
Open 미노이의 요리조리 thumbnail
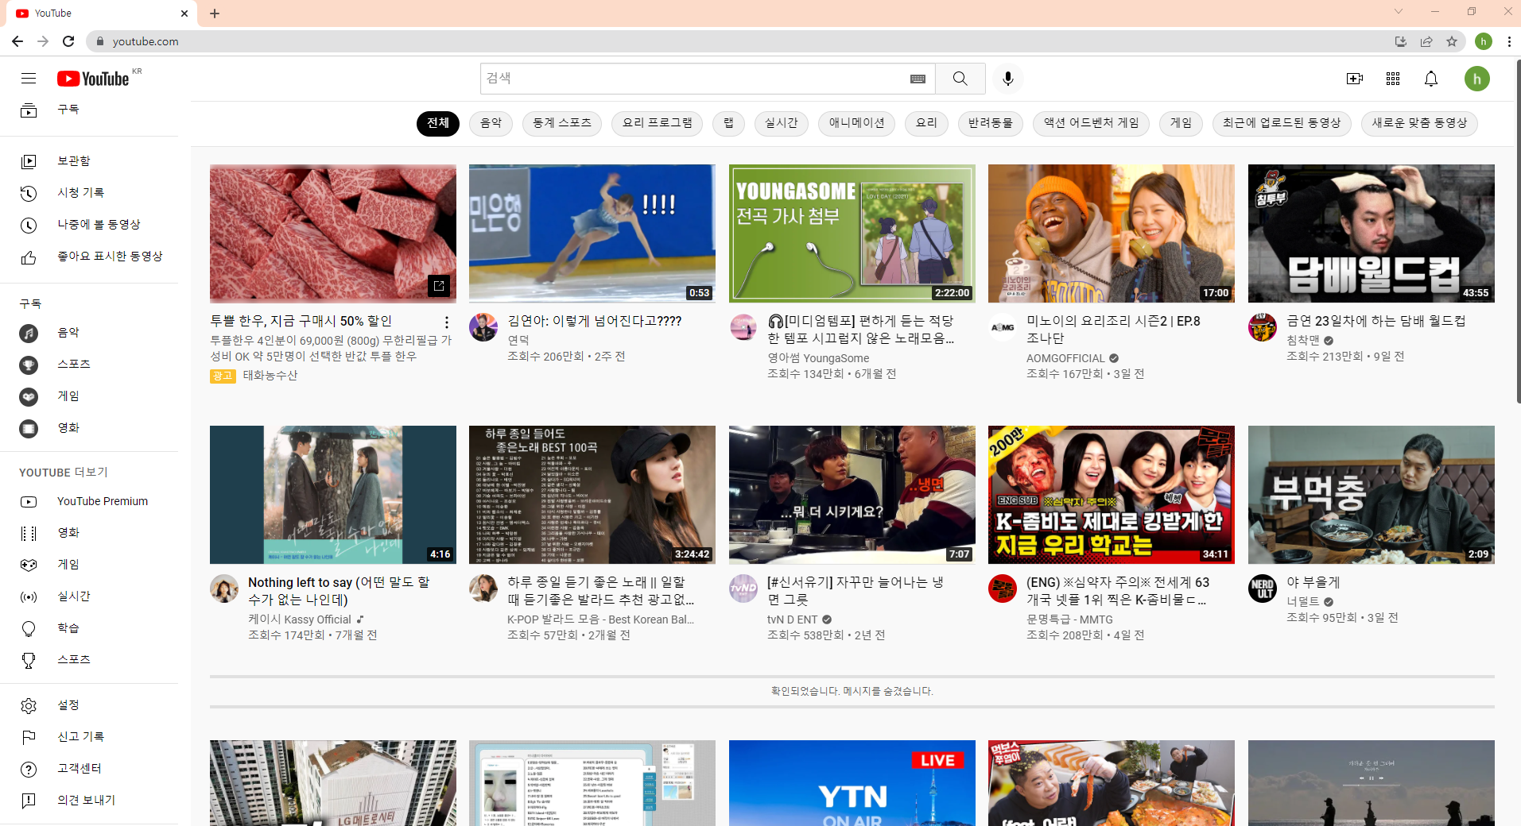[1111, 234]
